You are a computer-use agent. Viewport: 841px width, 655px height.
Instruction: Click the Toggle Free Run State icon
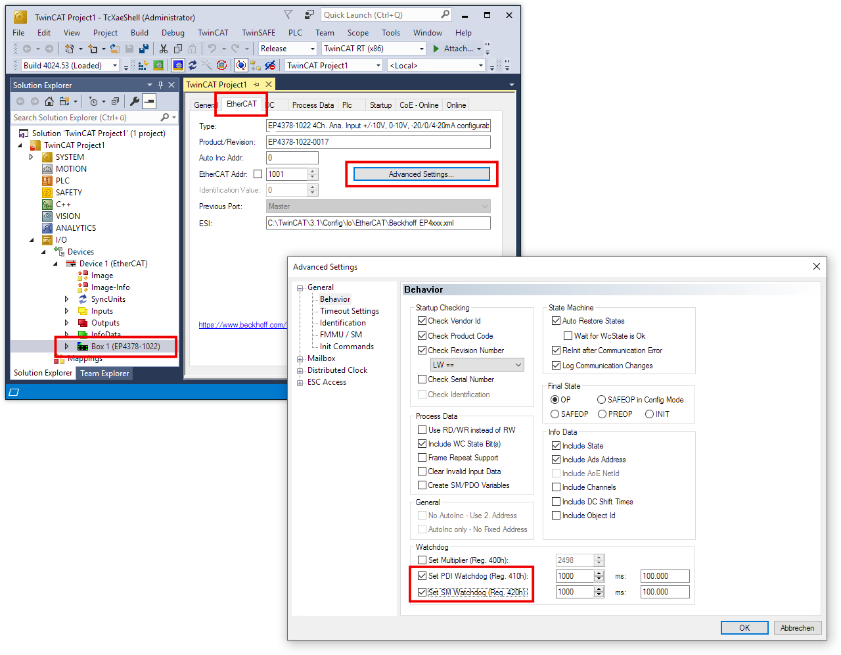pos(241,65)
